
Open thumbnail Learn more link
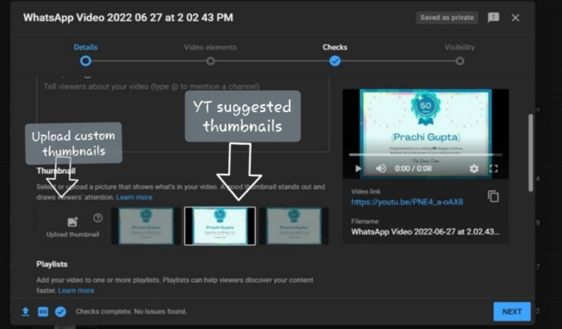coord(134,197)
